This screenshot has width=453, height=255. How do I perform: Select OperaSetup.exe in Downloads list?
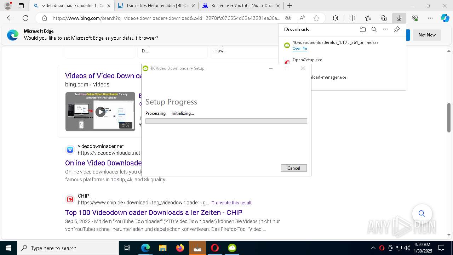click(x=307, y=60)
